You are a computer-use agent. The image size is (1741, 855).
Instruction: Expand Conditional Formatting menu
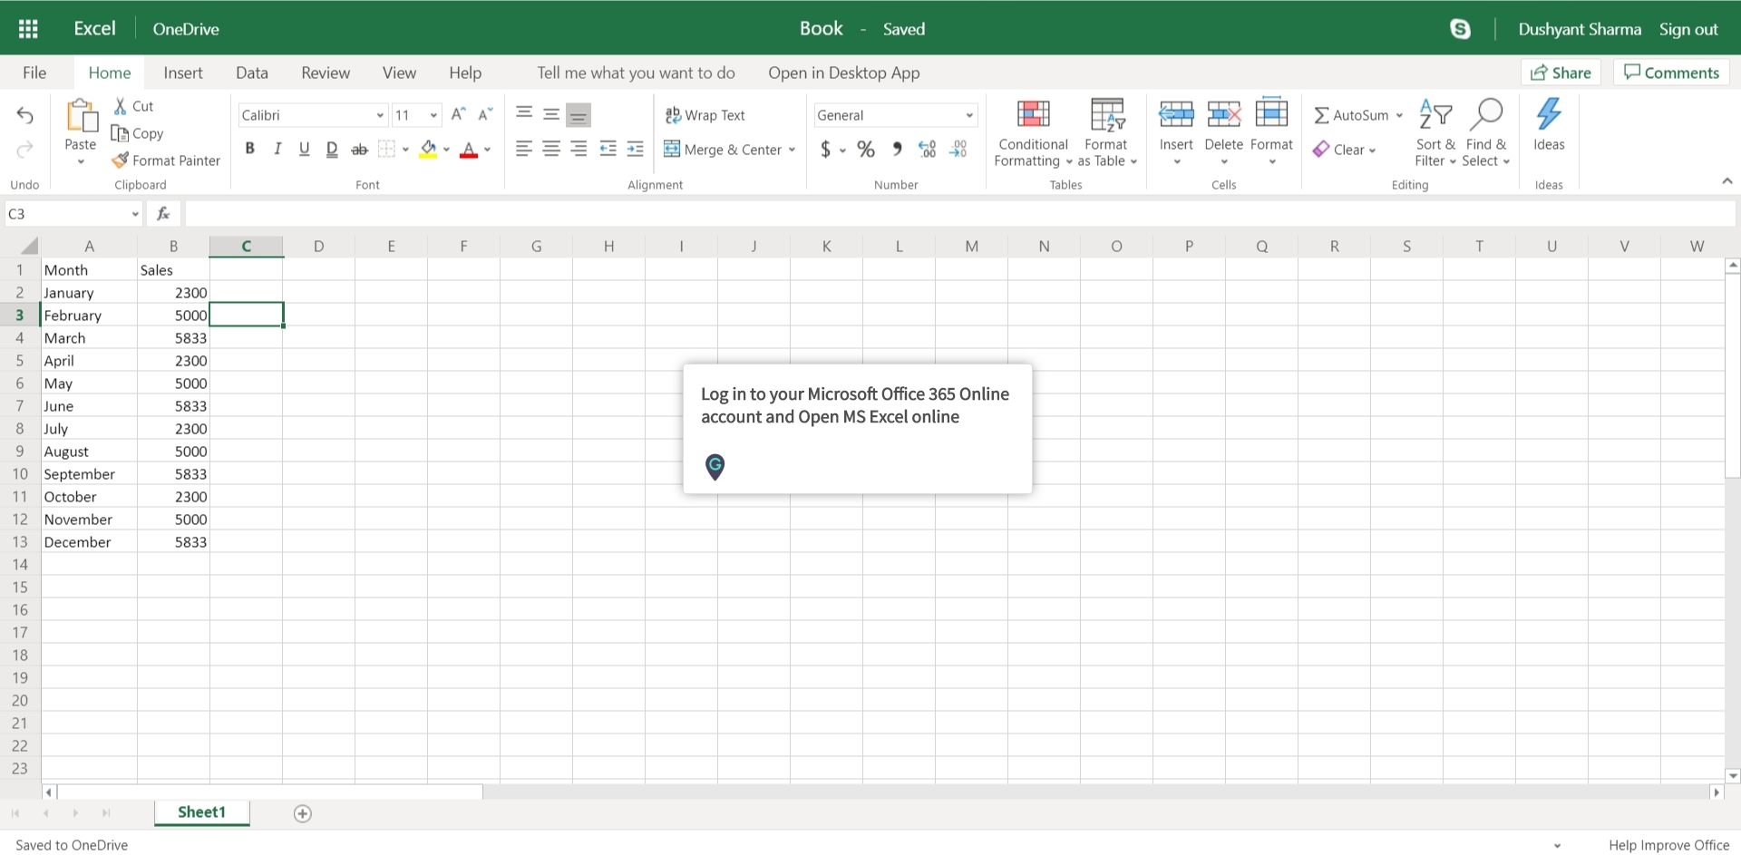point(1033,133)
